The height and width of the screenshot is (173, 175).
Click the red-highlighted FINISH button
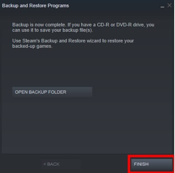coord(151,164)
